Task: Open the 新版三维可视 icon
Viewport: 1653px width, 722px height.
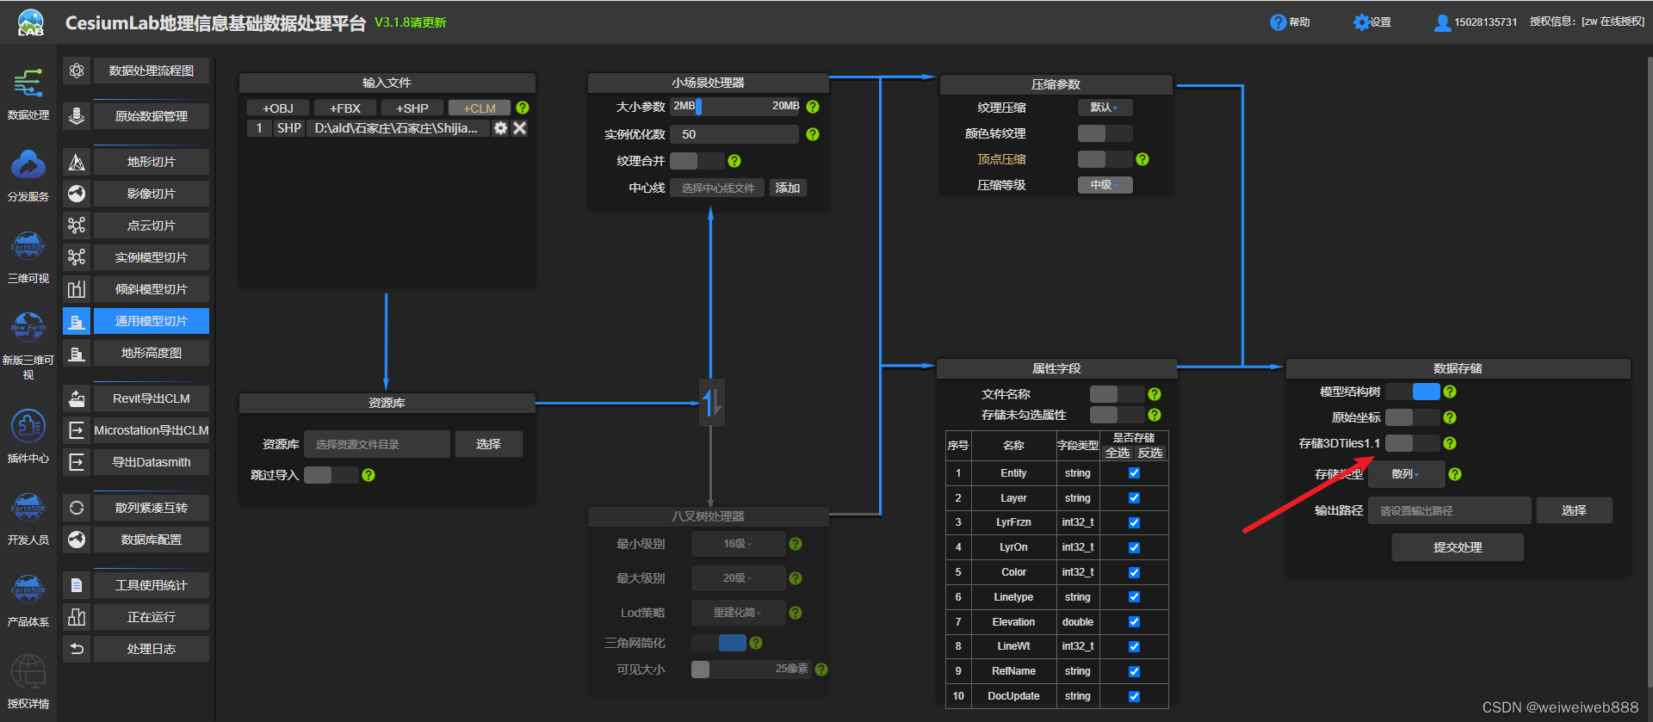Action: click(28, 328)
